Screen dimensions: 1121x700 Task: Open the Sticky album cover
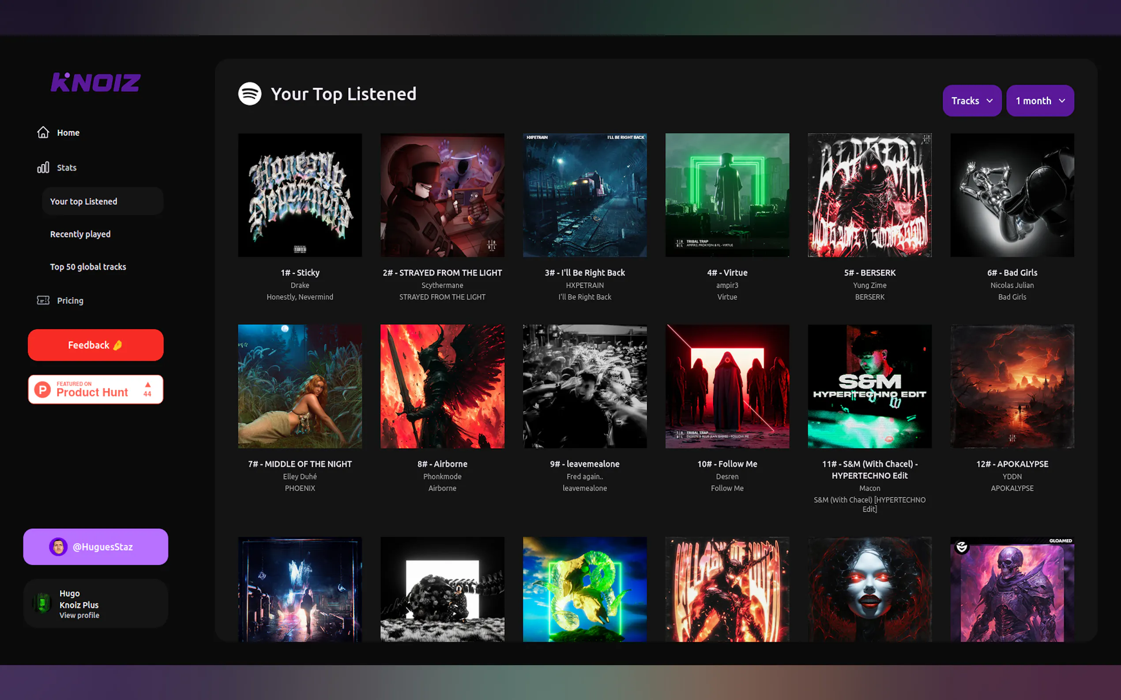point(300,195)
